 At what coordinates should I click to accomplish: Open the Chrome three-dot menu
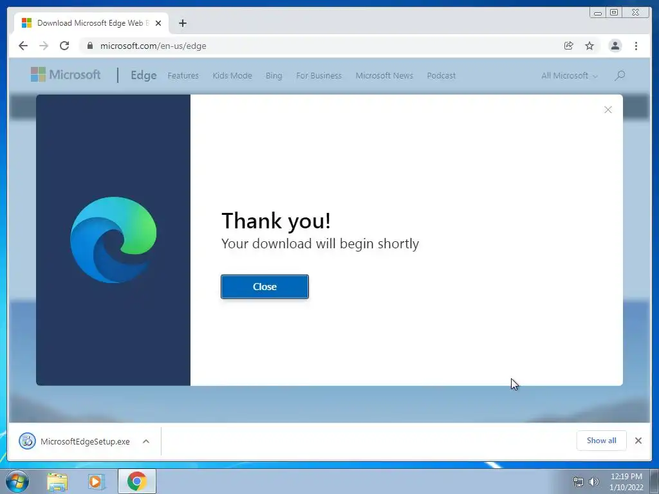tap(636, 46)
